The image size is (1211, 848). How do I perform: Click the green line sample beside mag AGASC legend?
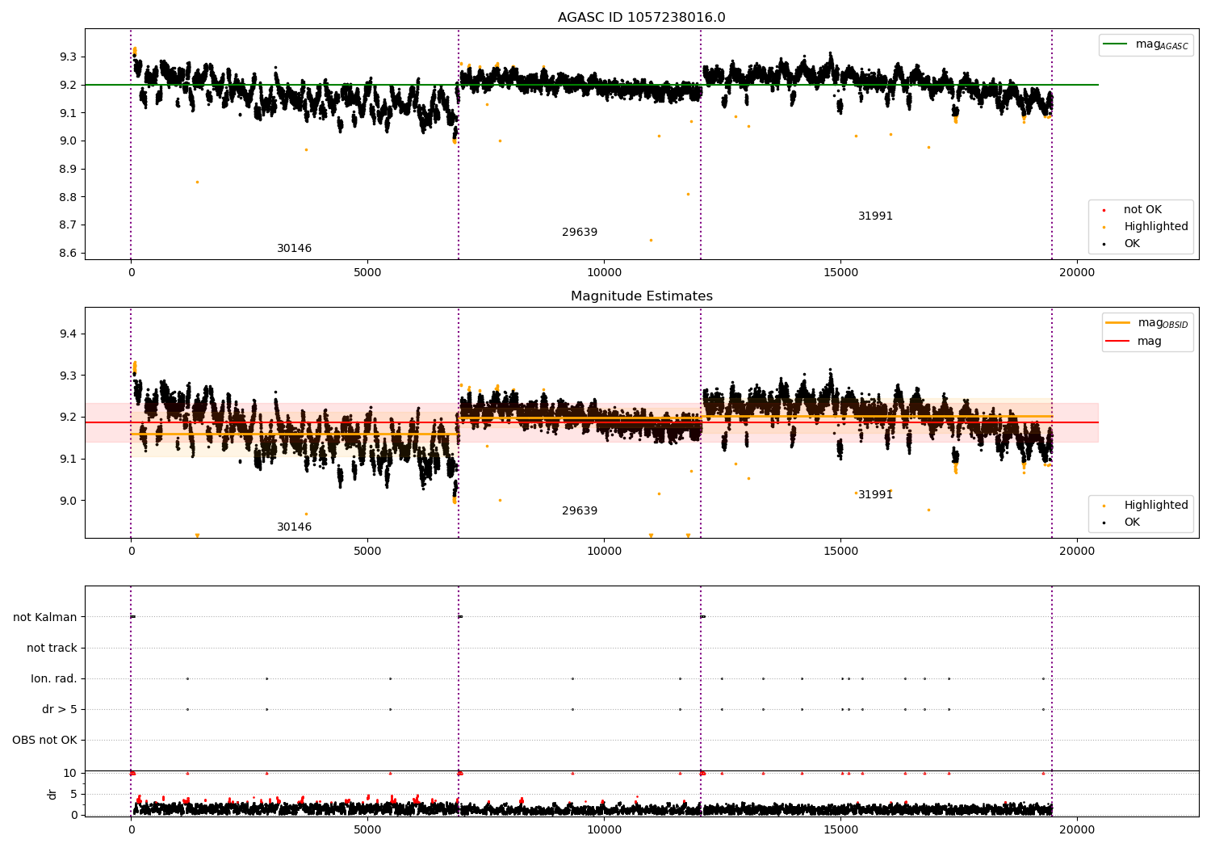1115,44
